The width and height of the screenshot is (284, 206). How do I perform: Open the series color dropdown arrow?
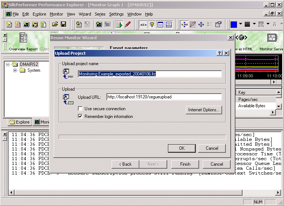241,24
